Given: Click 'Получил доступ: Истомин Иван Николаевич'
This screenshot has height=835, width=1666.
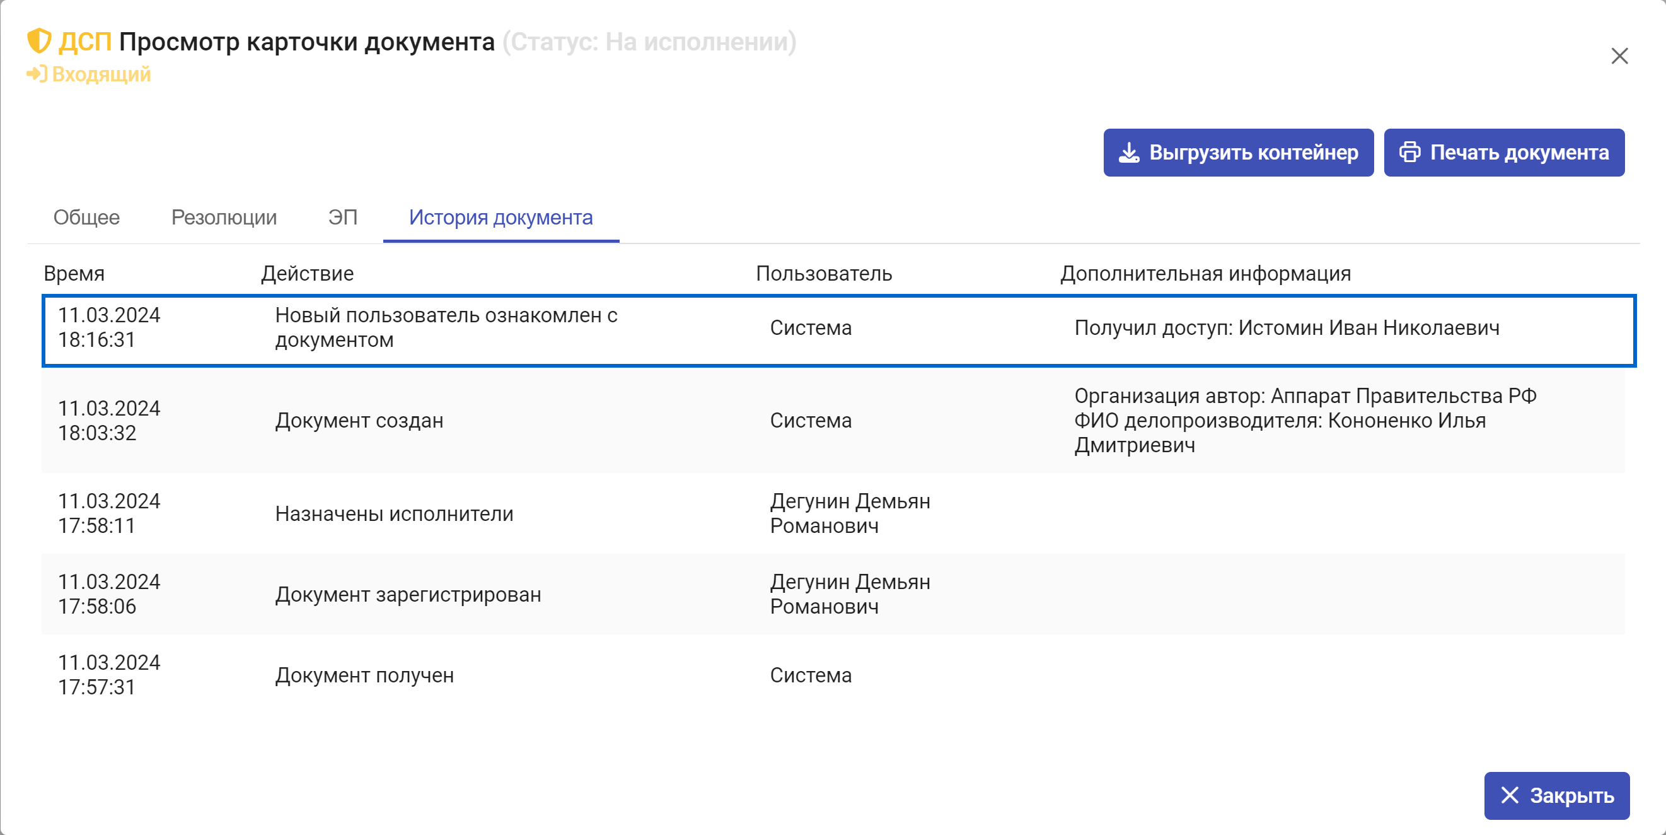Looking at the screenshot, I should pyautogui.click(x=1287, y=328).
